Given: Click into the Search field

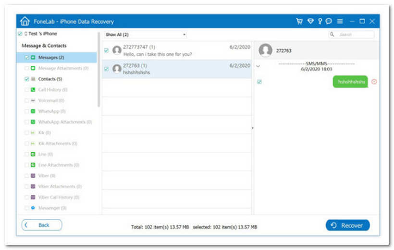Looking at the screenshot, I should (x=351, y=35).
